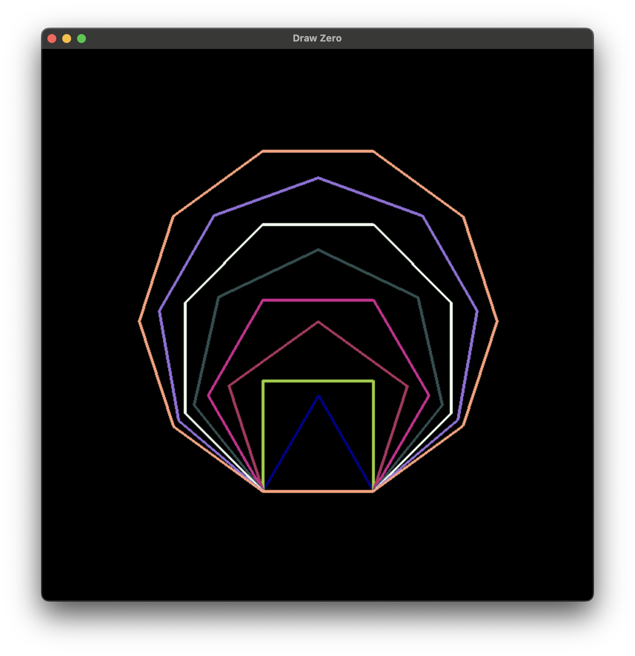Image resolution: width=635 pixels, height=656 pixels.
Task: Click the top apex of the dark slate heptagon
Action: 318,250
